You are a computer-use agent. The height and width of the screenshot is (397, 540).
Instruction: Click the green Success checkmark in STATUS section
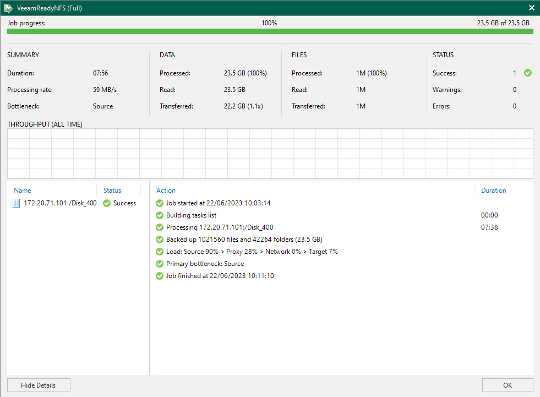(x=527, y=73)
